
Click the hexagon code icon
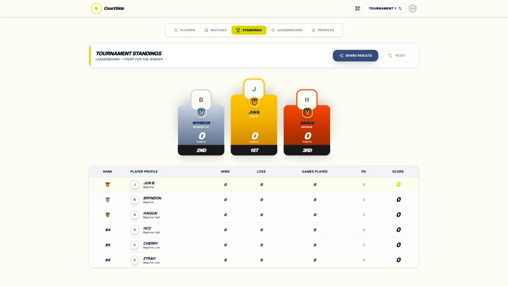[x=413, y=9]
